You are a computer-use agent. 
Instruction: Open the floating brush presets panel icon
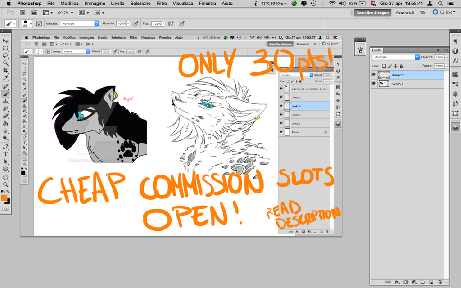point(361,50)
